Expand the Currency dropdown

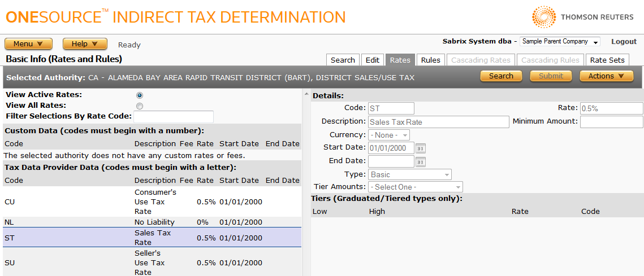(389, 135)
